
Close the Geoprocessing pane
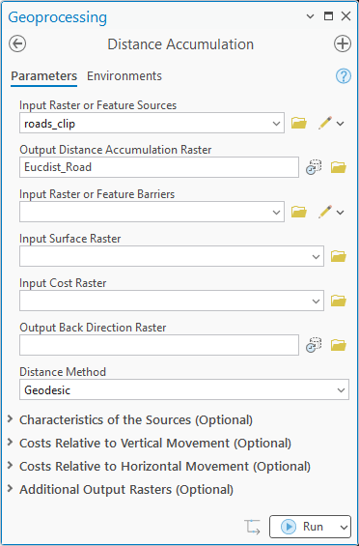coord(345,16)
